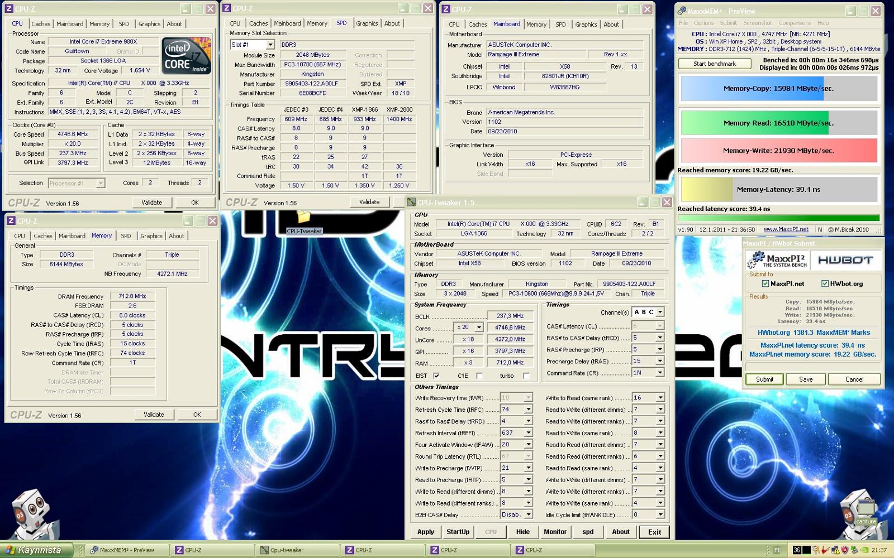Click the MaxxPI² logo in submit window
The width and height of the screenshot is (894, 558).
point(777,259)
